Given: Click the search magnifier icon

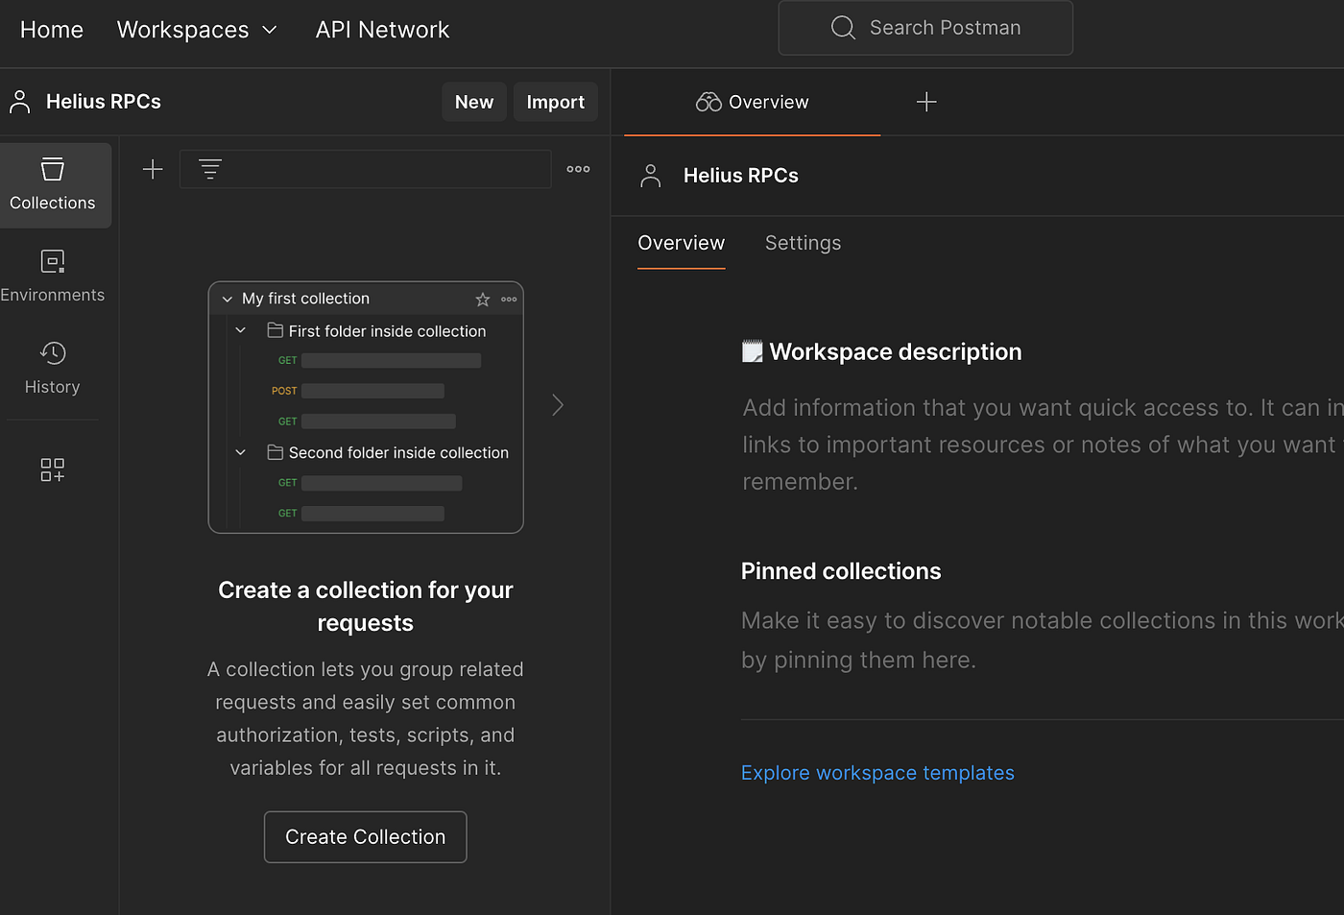Looking at the screenshot, I should click(x=843, y=28).
